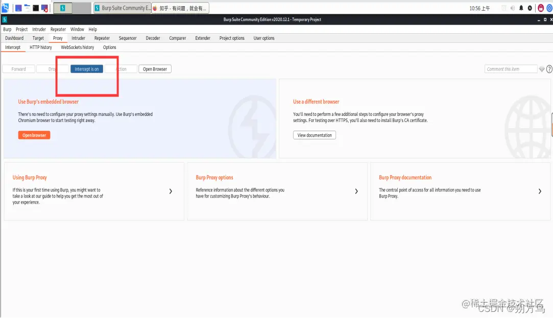Click the Burp logo in title bar

click(5, 20)
